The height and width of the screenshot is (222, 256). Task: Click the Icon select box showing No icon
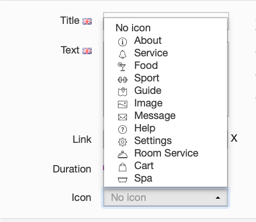[x=166, y=198]
